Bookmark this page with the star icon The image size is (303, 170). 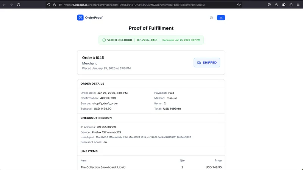pos(239,5)
